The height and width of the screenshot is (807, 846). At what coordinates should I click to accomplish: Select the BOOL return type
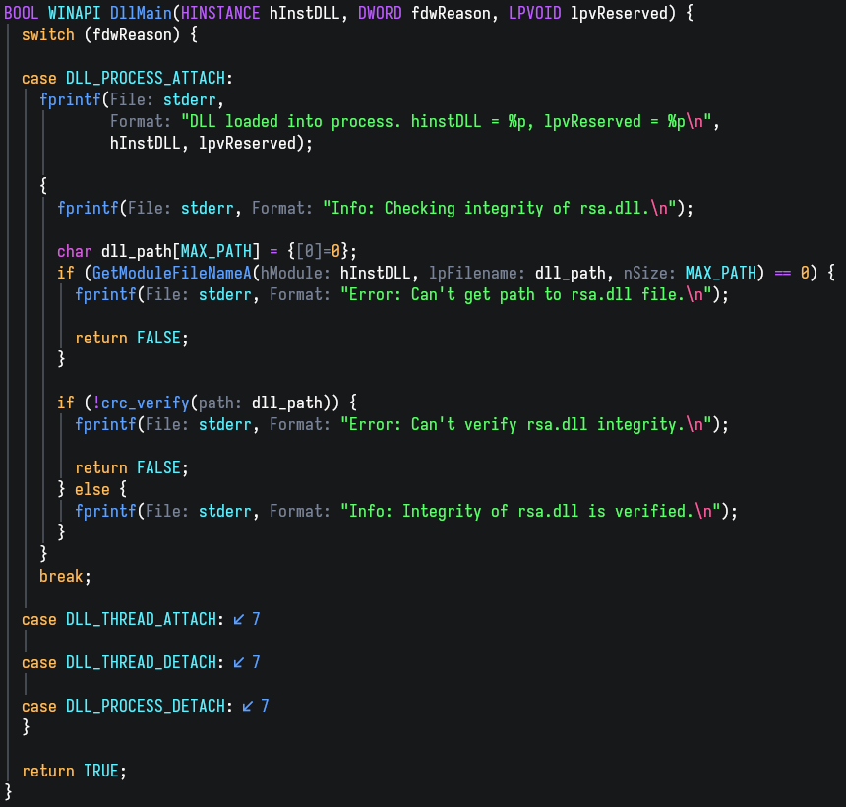pos(21,13)
